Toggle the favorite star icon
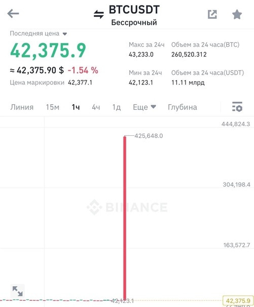254x307 pixels. 237,14
